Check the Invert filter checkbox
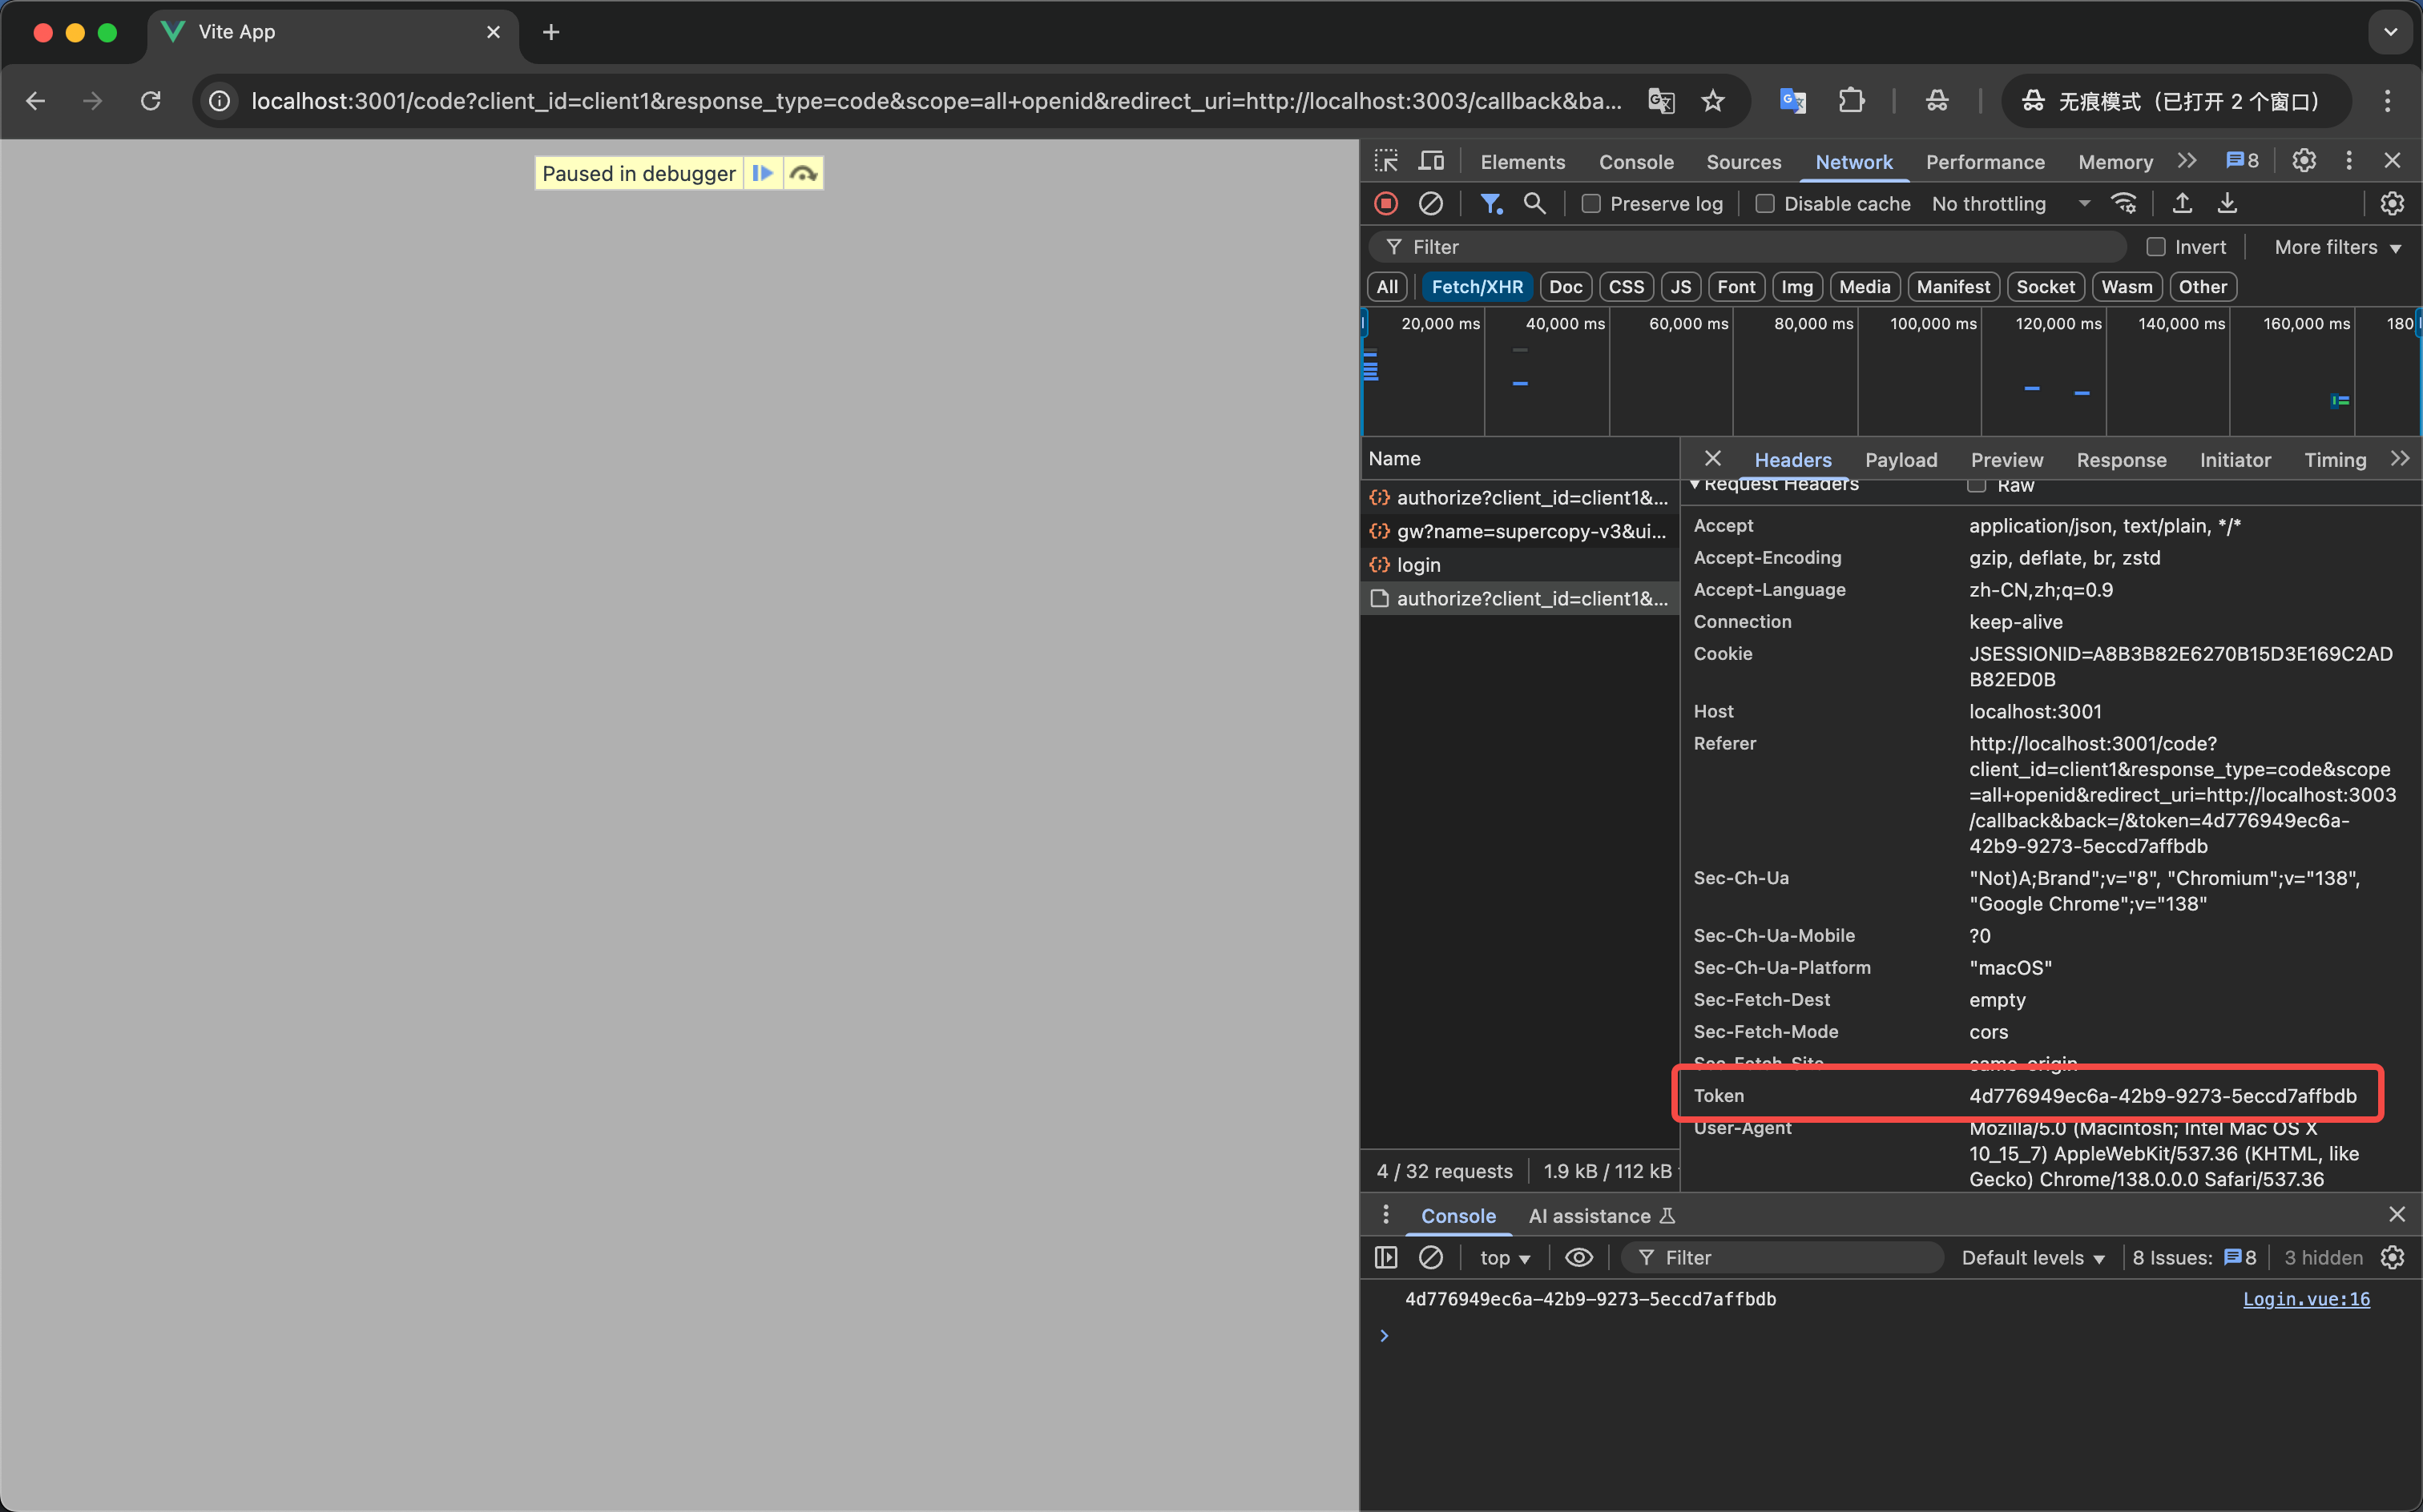This screenshot has height=1512, width=2423. (x=2156, y=247)
